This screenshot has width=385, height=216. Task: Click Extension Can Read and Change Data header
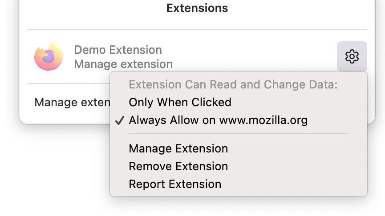pyautogui.click(x=233, y=84)
